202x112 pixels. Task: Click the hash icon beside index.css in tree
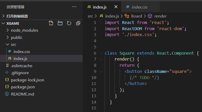coord(10,51)
